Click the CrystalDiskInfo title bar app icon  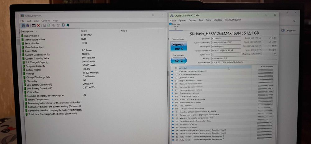(x=172, y=15)
